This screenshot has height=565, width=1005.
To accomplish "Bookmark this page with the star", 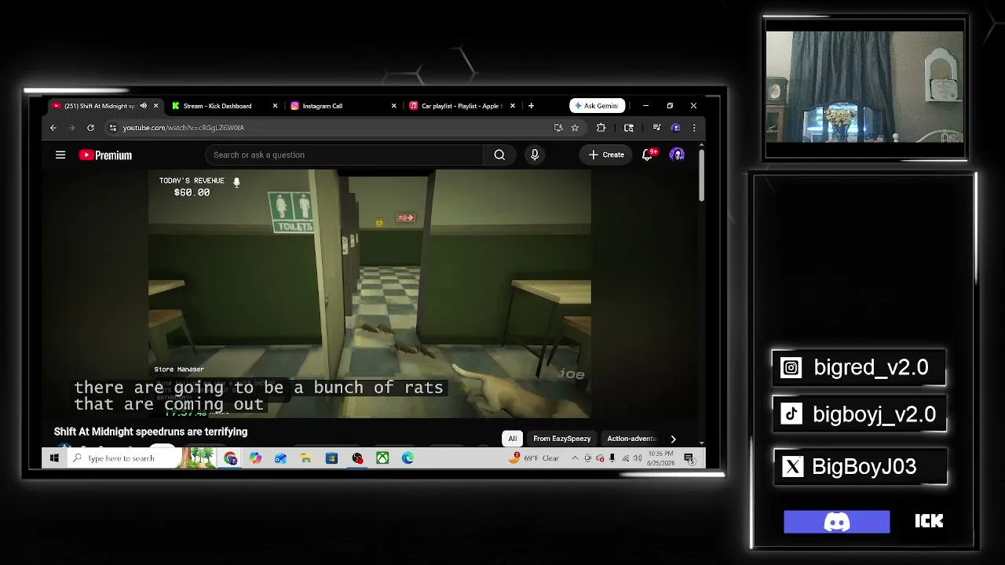I will 575,128.
